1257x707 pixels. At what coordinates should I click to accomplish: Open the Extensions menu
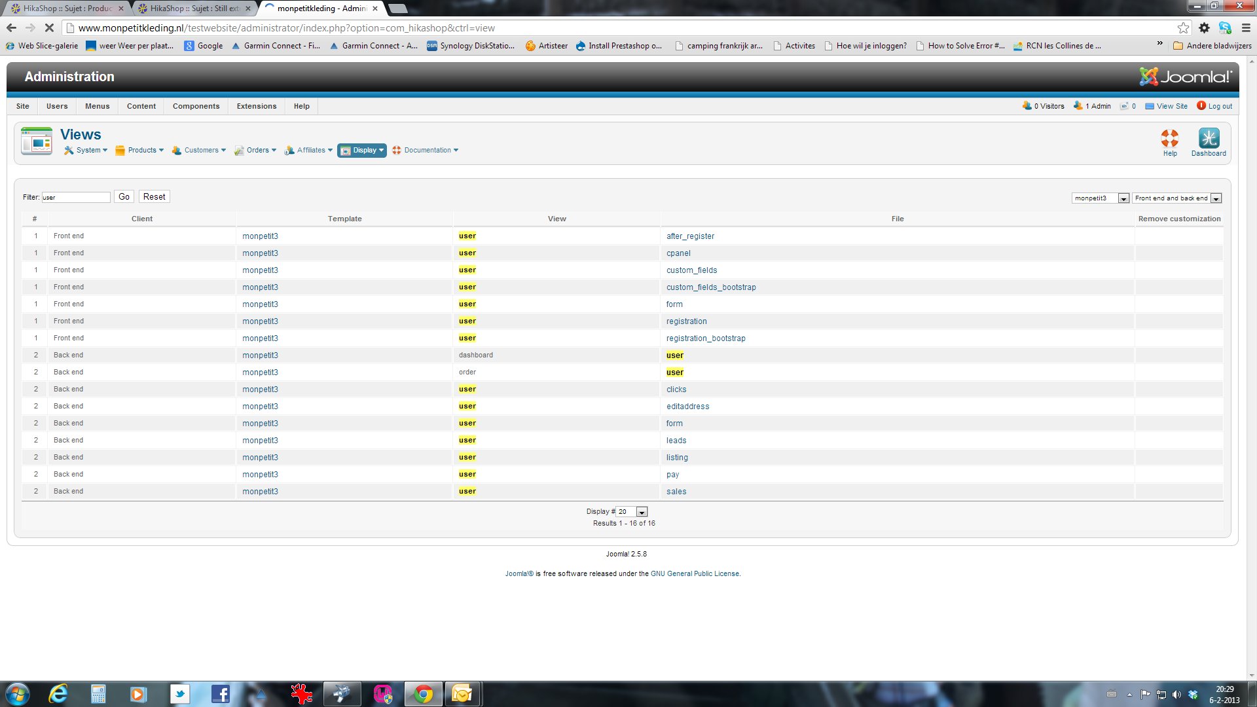pyautogui.click(x=257, y=106)
